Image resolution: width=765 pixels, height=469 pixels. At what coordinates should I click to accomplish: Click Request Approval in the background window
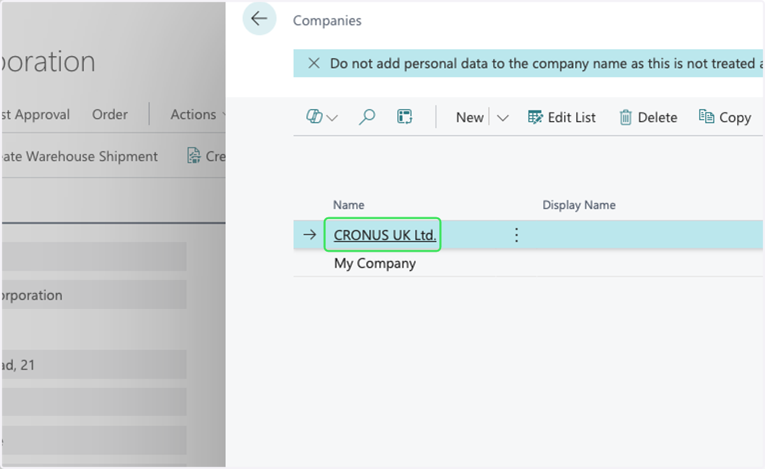pyautogui.click(x=36, y=115)
